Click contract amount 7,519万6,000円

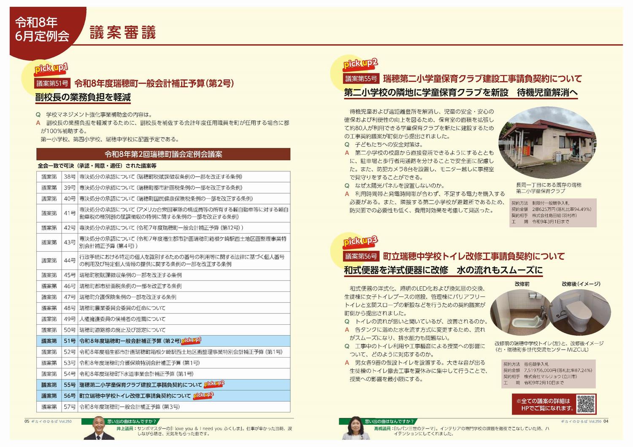[x=540, y=370]
